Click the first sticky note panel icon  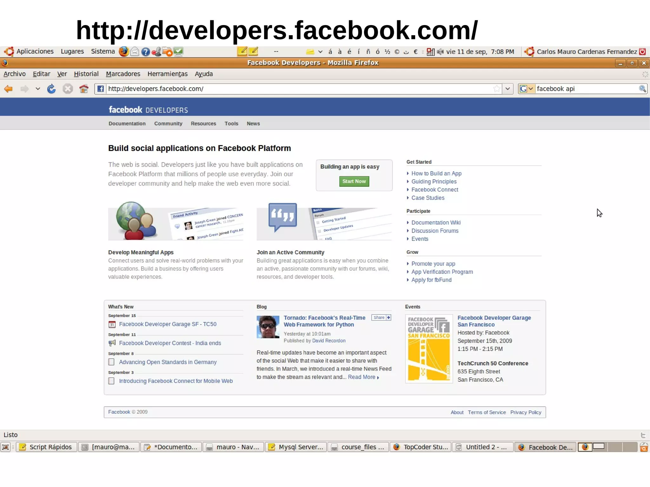[x=242, y=51]
